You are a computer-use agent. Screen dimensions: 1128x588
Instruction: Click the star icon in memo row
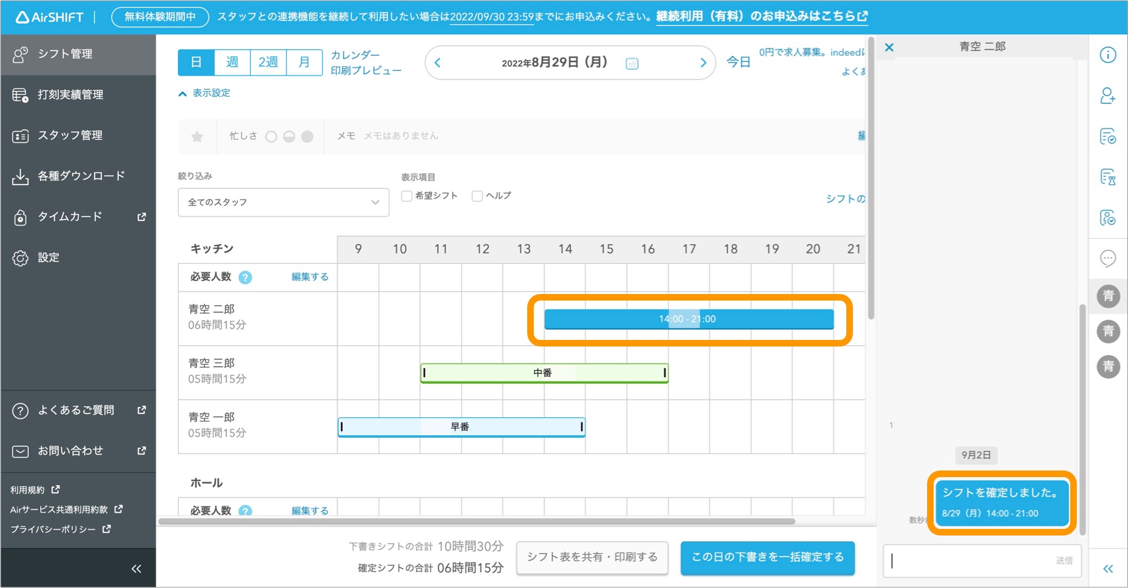(197, 136)
